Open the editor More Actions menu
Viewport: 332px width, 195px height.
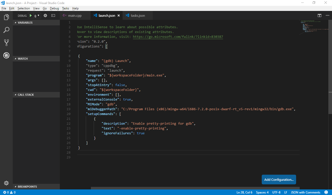pyautogui.click(x=327, y=15)
